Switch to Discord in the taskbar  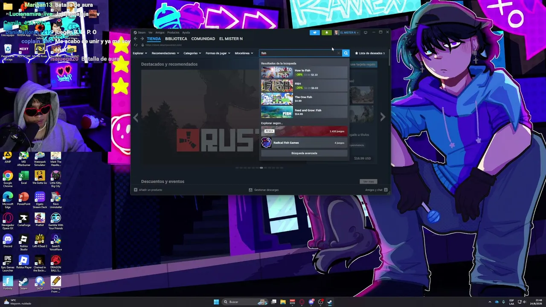[x=311, y=302]
